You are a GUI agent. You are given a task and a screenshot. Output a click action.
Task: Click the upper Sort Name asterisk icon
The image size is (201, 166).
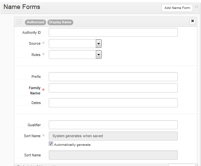43,135
